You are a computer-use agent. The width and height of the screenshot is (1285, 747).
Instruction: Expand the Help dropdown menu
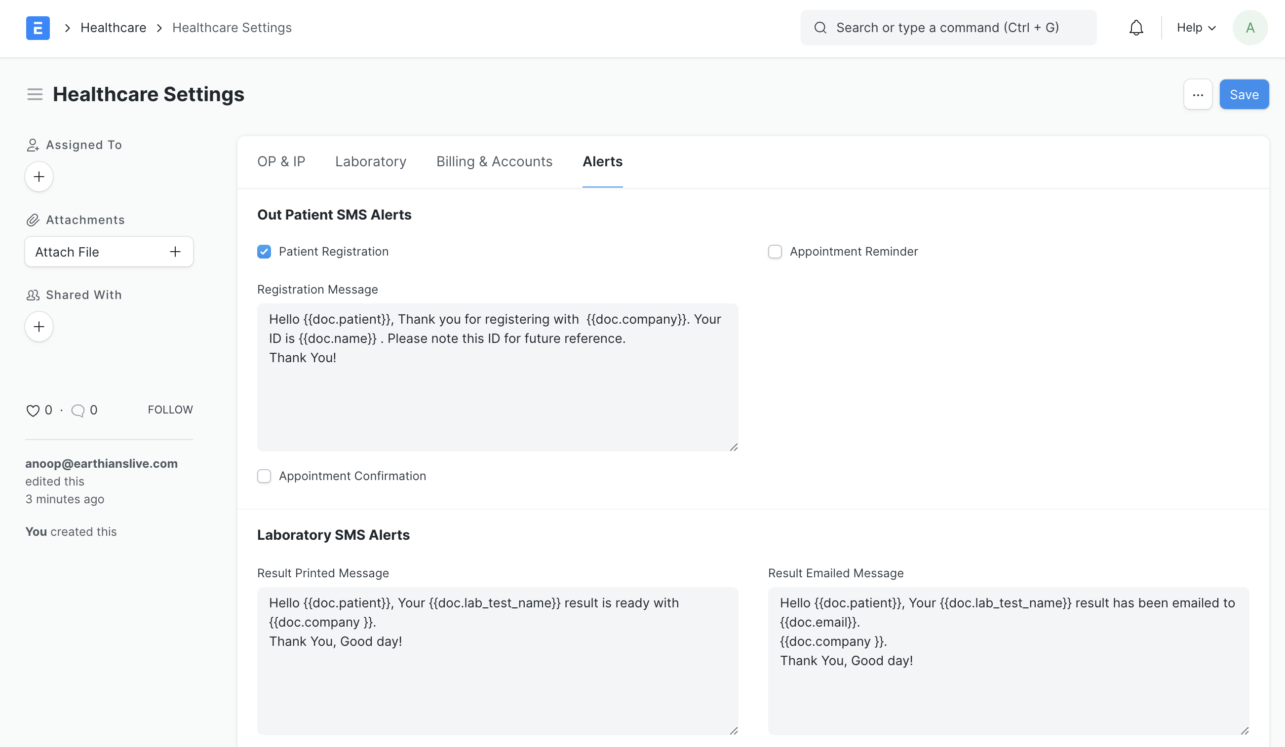coord(1196,28)
